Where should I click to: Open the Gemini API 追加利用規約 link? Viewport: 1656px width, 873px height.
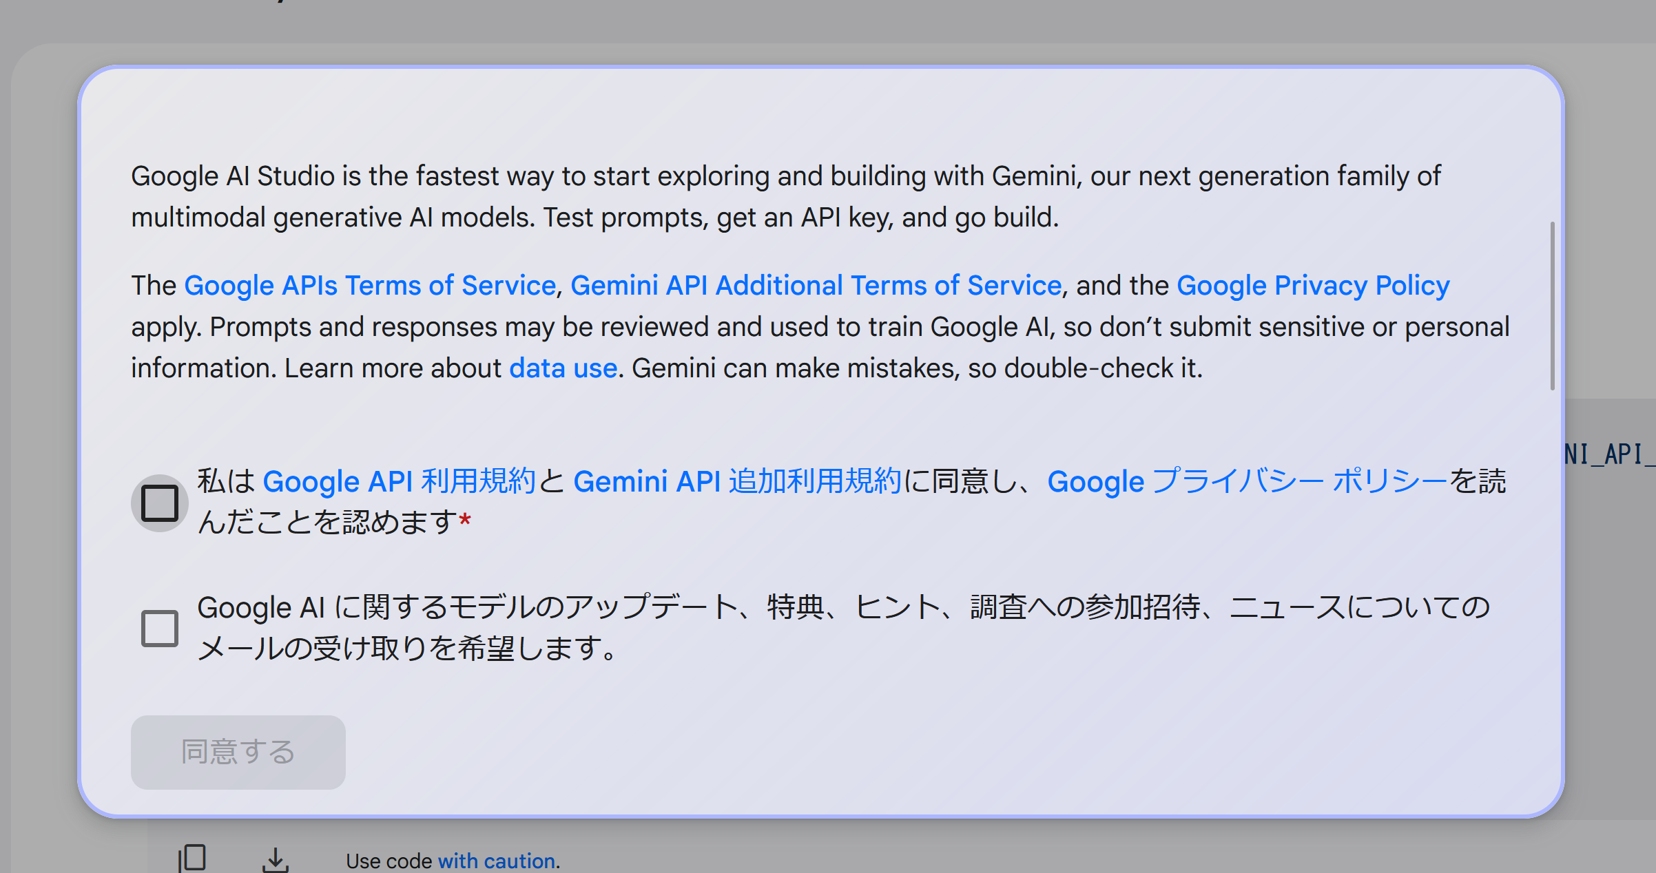point(737,481)
